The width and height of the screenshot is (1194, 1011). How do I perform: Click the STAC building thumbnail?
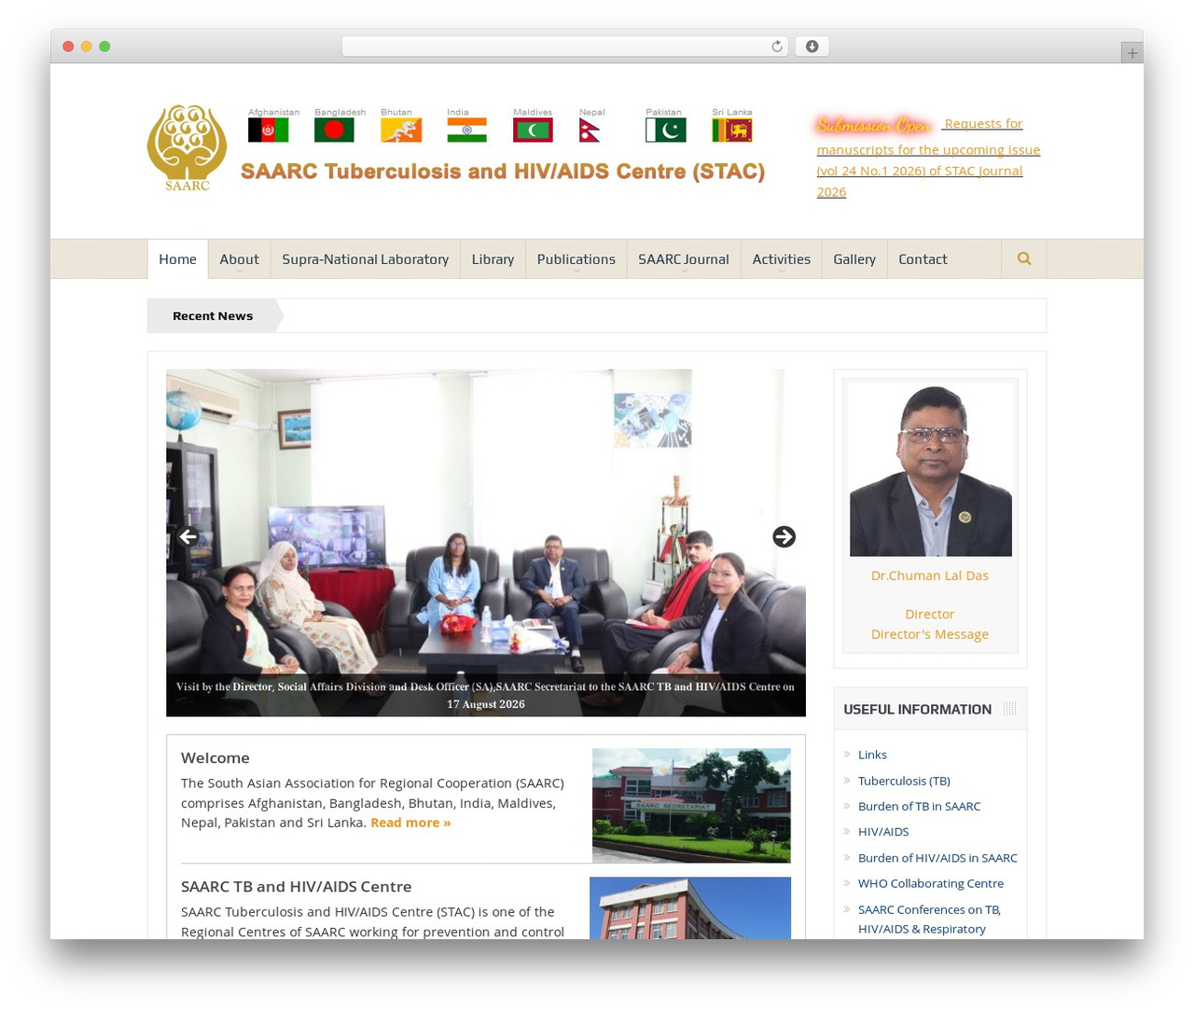pos(690,907)
